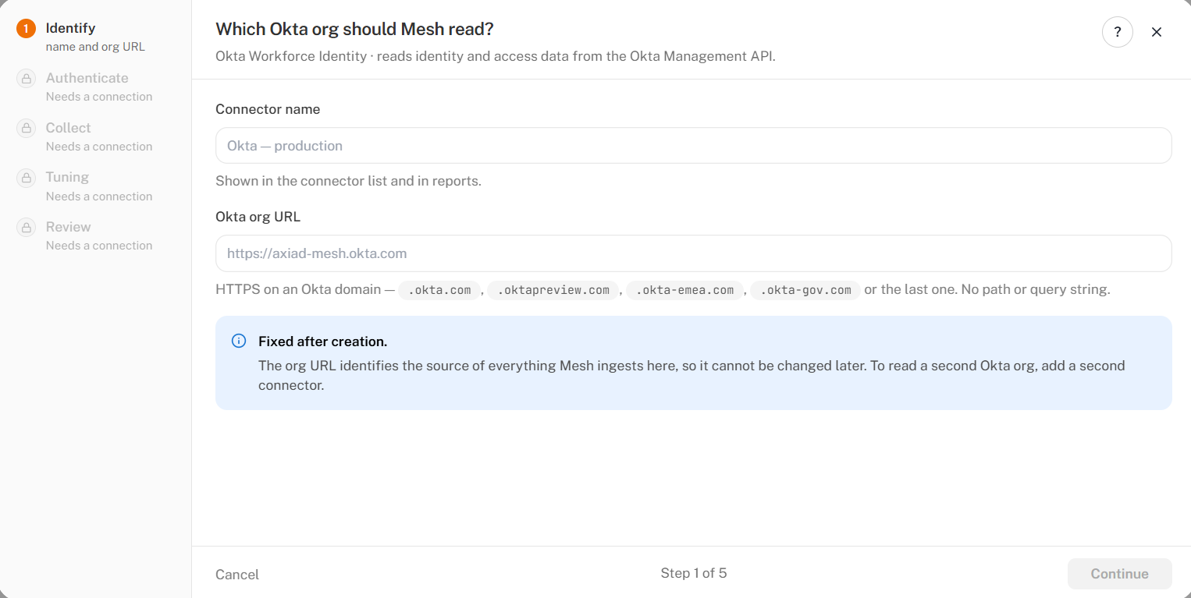Click the Okta Workforce Identity description text
Viewport: 1191px width, 598px height.
496,56
